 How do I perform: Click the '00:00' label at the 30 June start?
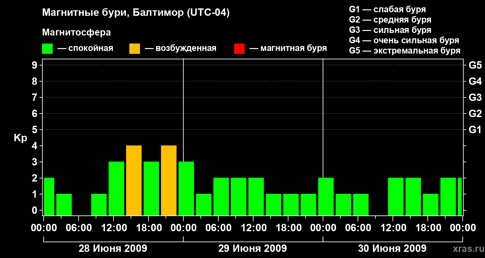(323, 228)
